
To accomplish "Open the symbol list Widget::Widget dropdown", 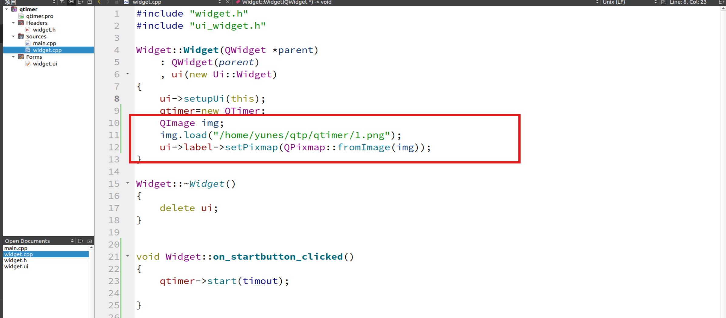I will tap(597, 2).
